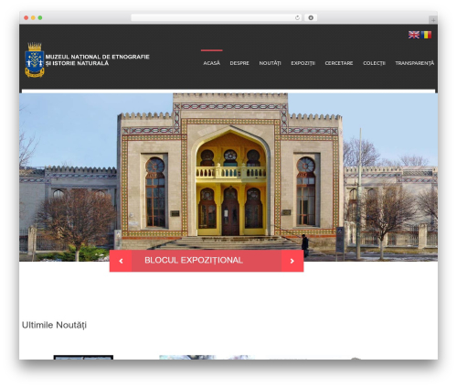Maximize the browser window with green button

click(x=40, y=17)
